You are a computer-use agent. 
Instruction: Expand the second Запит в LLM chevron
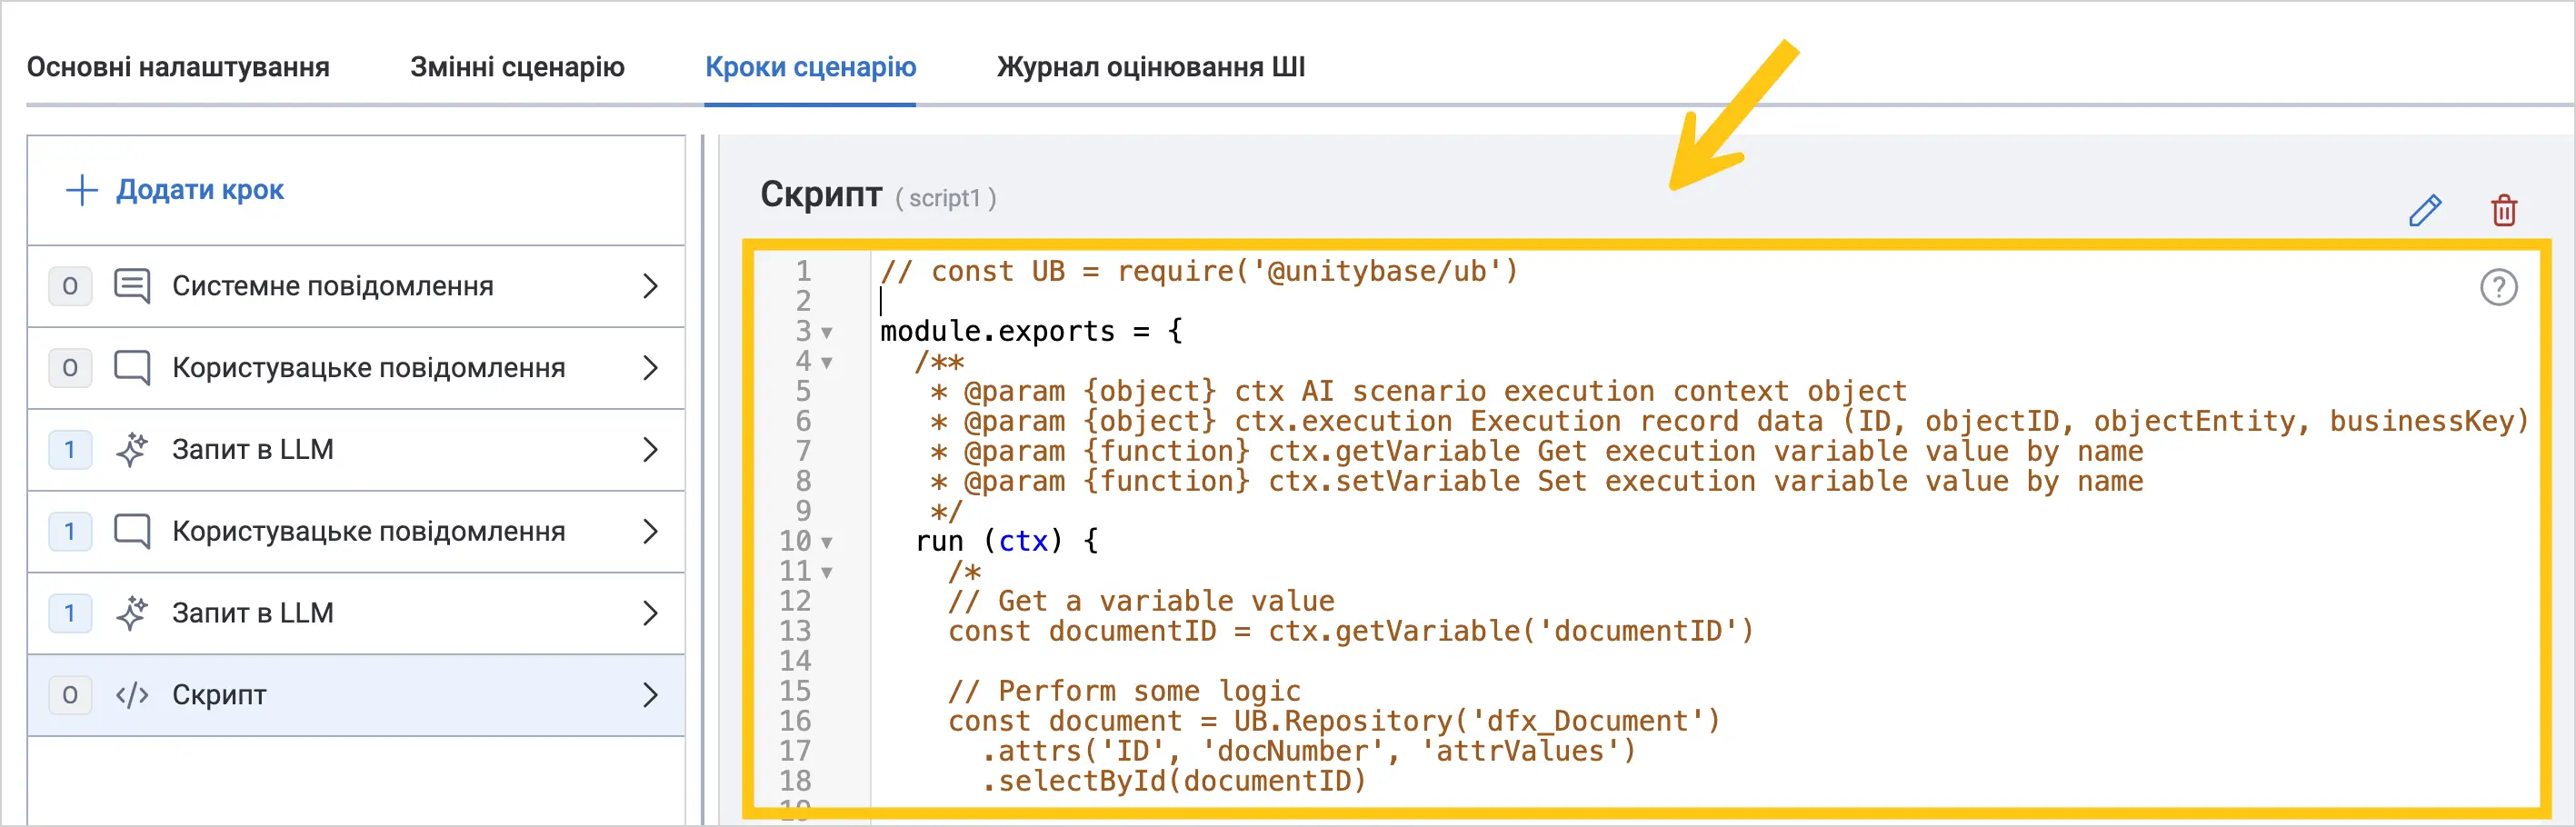(650, 613)
